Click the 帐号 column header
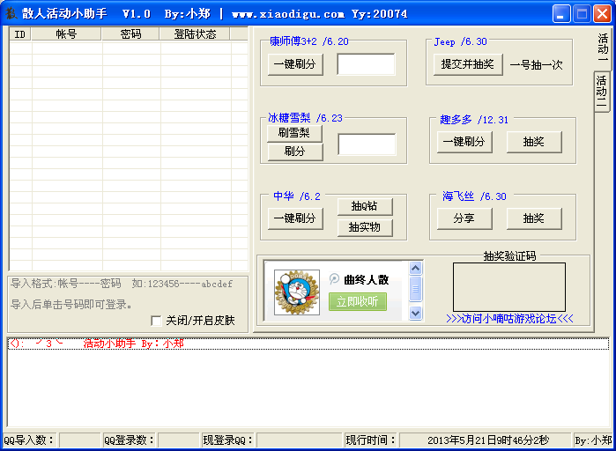Image resolution: width=616 pixels, height=451 pixels. coord(66,34)
